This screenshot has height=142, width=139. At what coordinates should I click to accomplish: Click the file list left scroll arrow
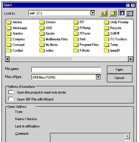pos(8,59)
